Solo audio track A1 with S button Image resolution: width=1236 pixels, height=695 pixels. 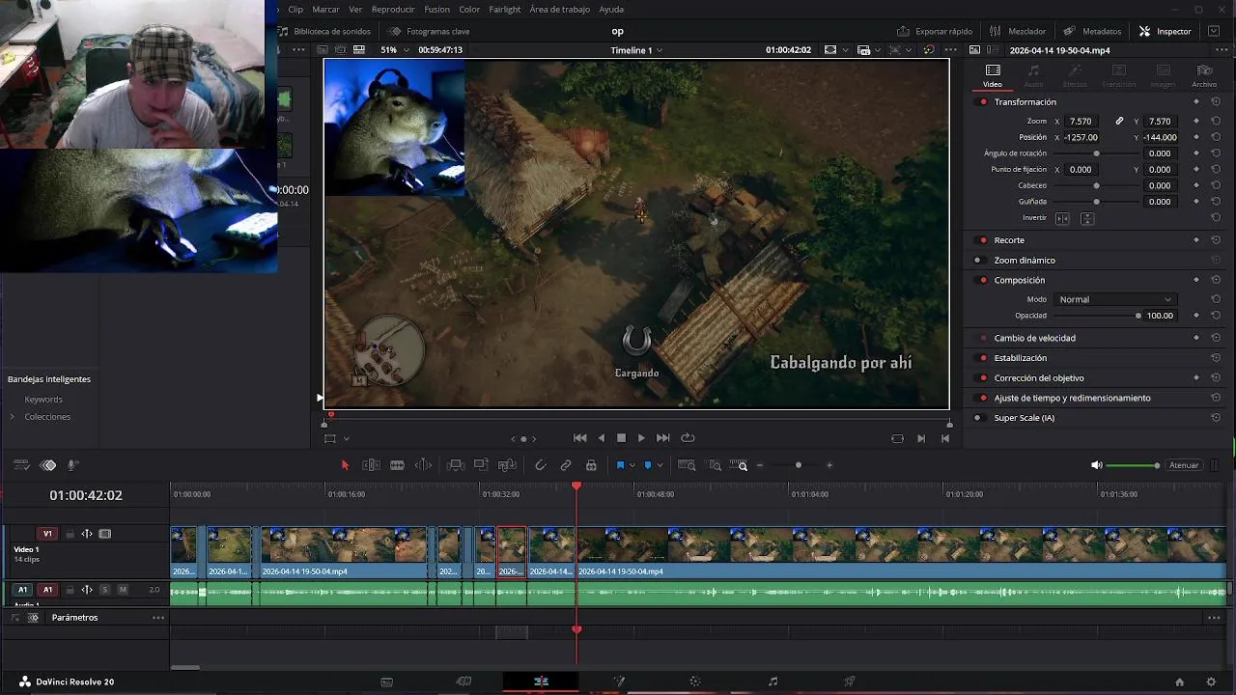pos(104,590)
